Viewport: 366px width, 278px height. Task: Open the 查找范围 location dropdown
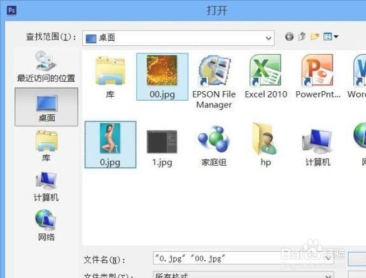(x=178, y=38)
